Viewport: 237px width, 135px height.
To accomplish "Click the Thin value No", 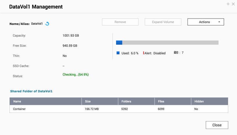I will (x=64, y=56).
